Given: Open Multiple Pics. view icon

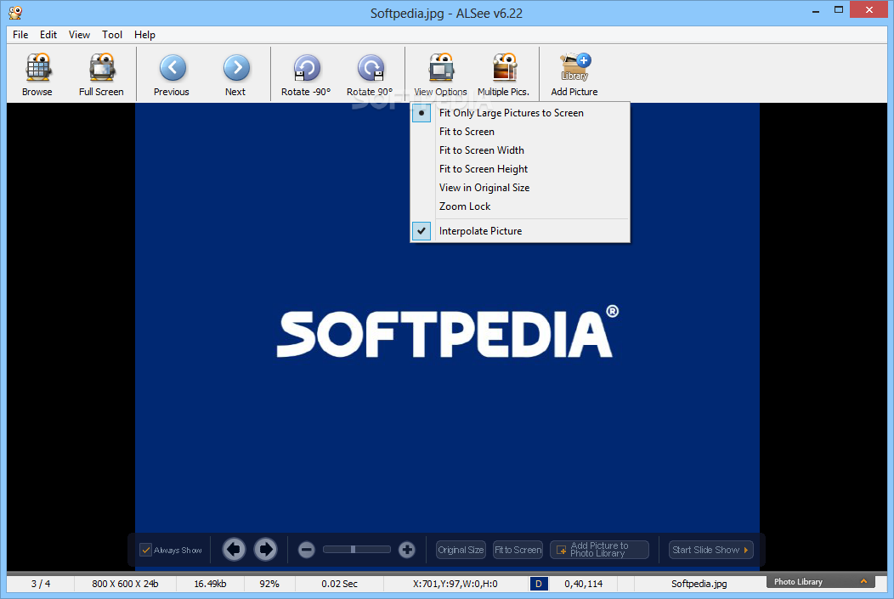Looking at the screenshot, I should [x=504, y=68].
